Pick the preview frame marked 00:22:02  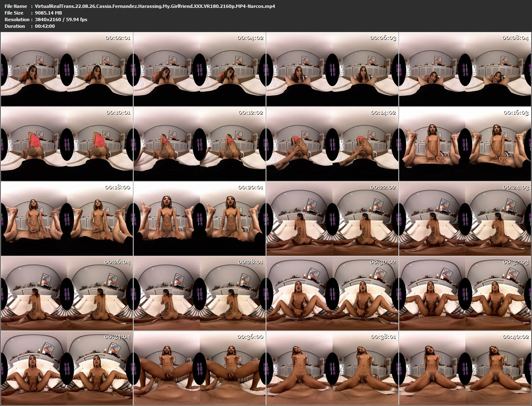tap(332, 218)
